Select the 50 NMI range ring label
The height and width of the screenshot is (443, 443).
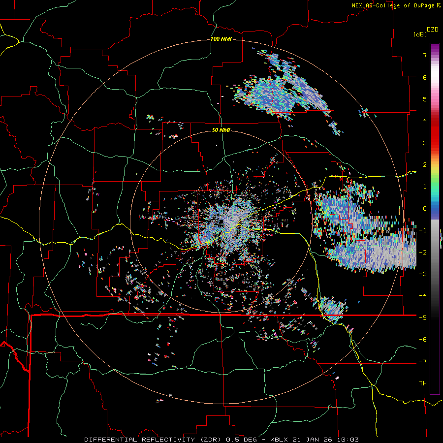coord(221,130)
